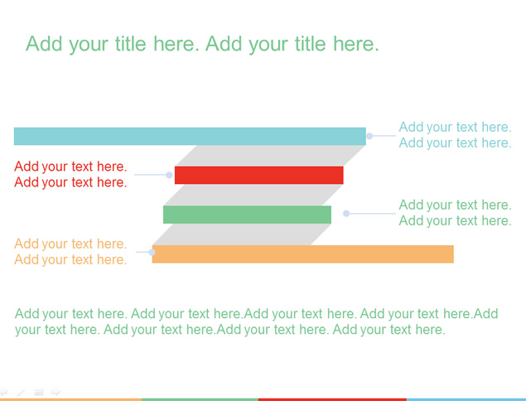Click the connector dot at the orange bar's edge
This screenshot has height=401, width=526.
pos(152,252)
